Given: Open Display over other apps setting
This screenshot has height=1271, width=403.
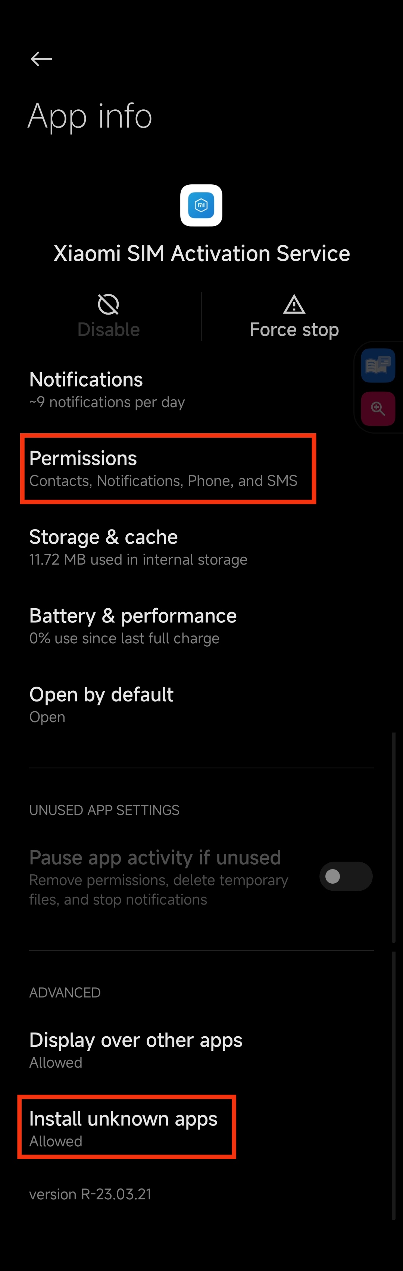Looking at the screenshot, I should coord(201,1050).
